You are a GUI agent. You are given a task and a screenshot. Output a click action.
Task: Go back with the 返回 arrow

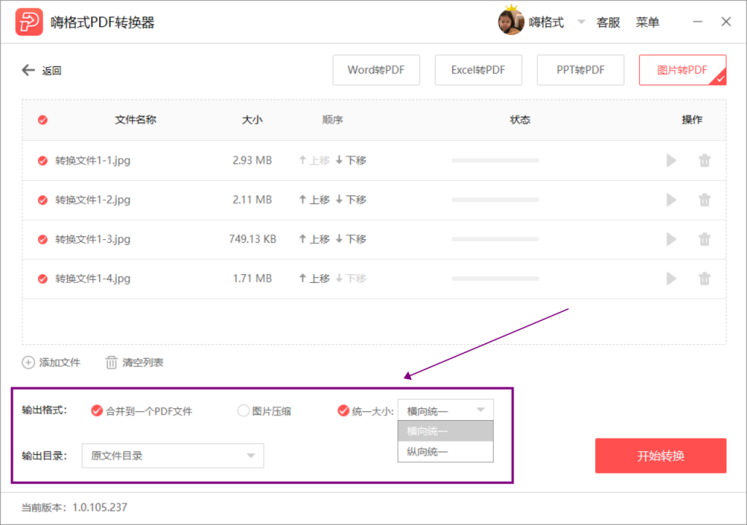point(28,71)
